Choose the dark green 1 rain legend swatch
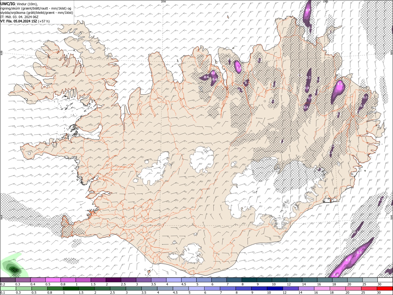The height and width of the screenshot is (295, 393). tap(71, 289)
